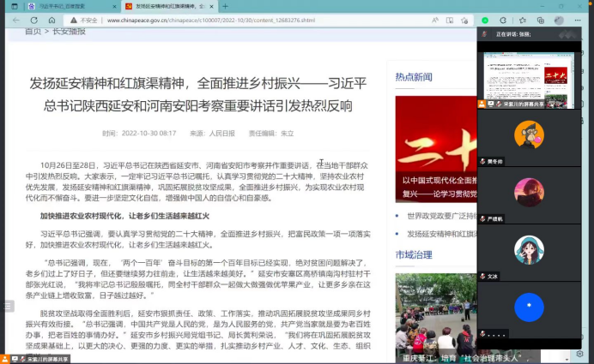
Task: Select the active 发扬延安精神 article tab
Action: tap(172, 5)
